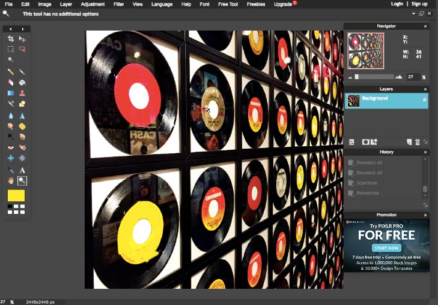Switch to the Hand pan tool

pos(11,180)
